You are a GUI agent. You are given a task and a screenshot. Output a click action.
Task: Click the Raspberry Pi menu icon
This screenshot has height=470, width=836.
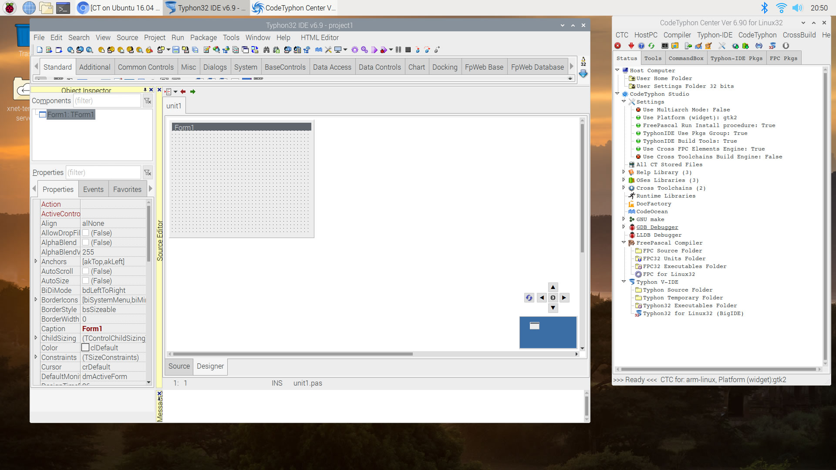coord(10,8)
